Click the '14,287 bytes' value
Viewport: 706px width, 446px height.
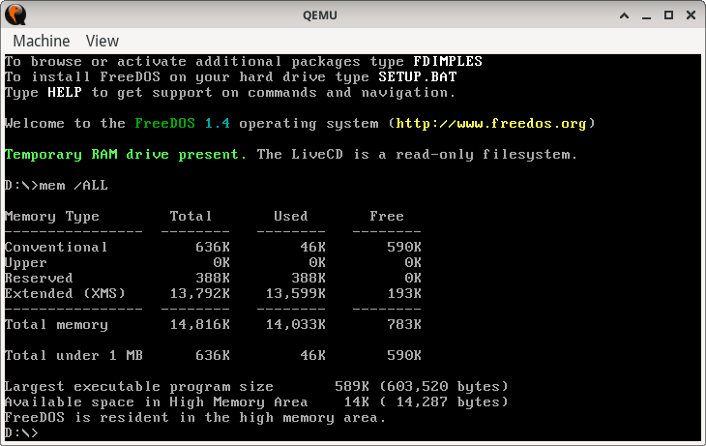[x=449, y=402]
